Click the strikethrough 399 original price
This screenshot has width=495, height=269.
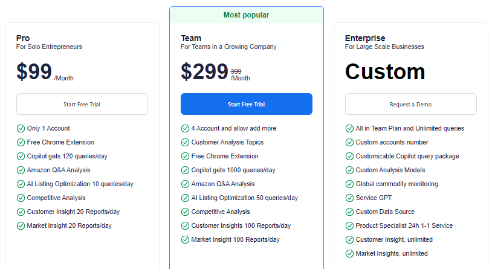tap(236, 71)
